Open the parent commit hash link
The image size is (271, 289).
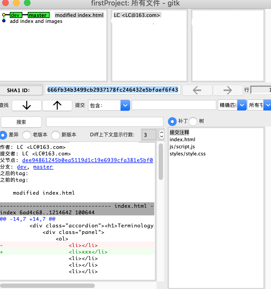[x=88, y=160]
